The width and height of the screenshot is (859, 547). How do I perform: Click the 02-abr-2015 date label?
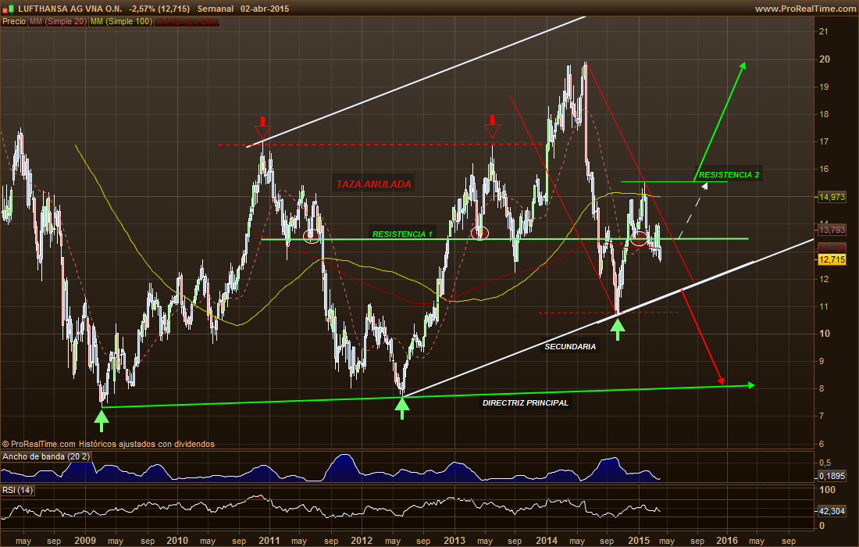pyautogui.click(x=265, y=9)
